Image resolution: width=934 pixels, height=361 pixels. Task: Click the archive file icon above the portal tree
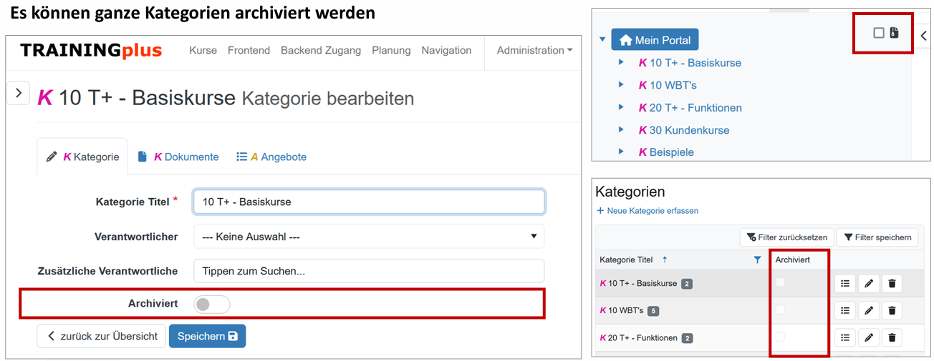[x=894, y=33]
